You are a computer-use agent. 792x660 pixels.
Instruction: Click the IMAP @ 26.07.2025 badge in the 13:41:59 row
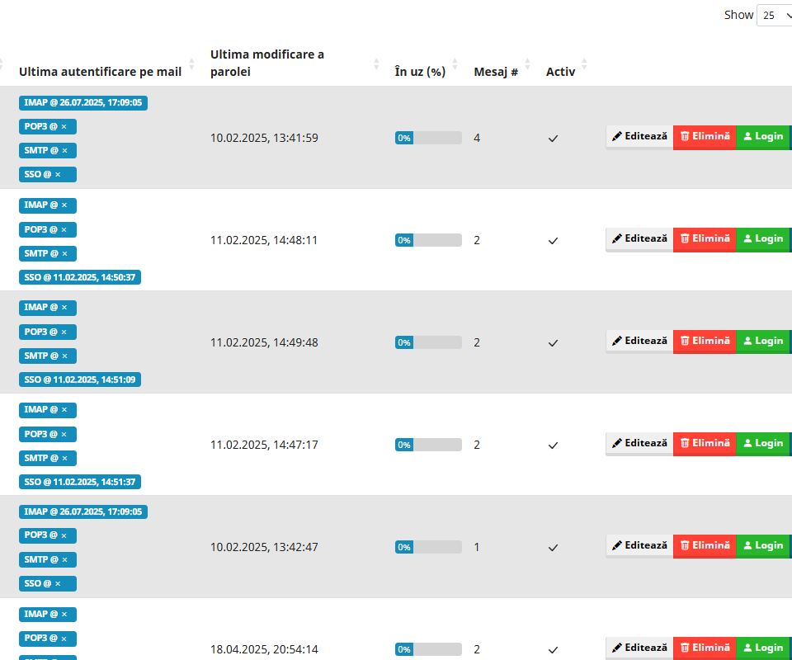[x=83, y=103]
